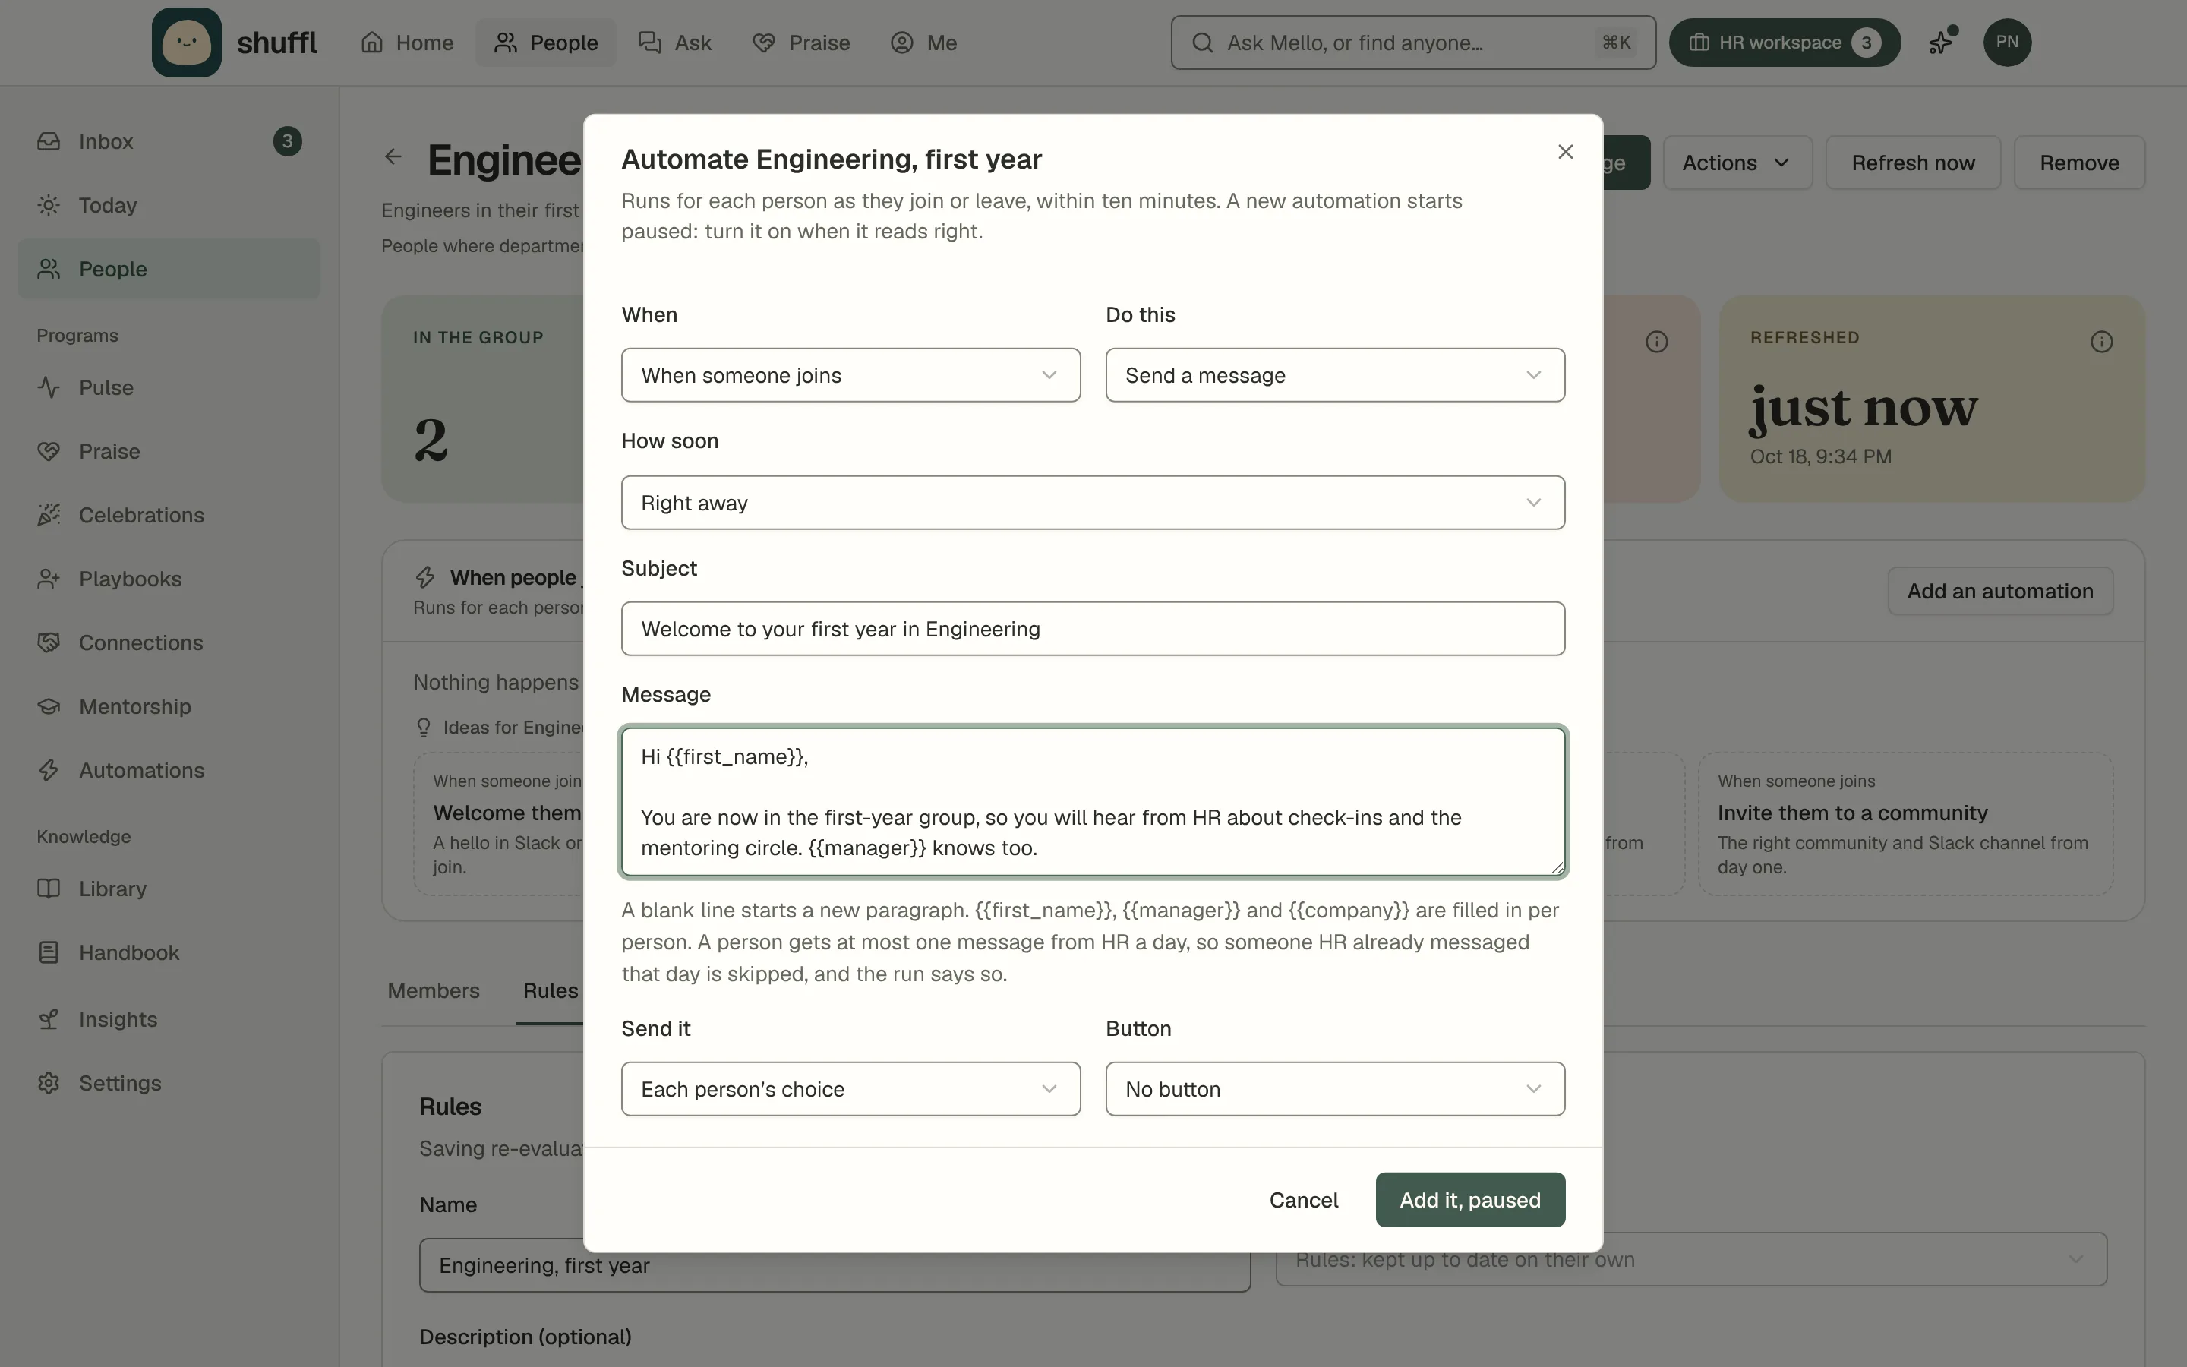Screen dimensions: 2187x1367
Task: Go to Today in the sidebar
Action: (169, 205)
